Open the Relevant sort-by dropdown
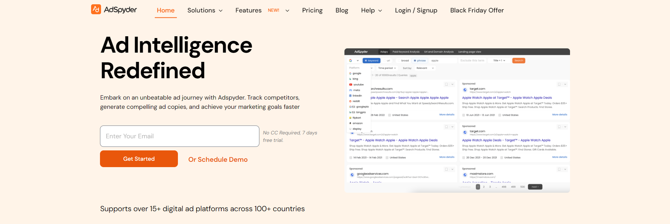670x224 pixels. pos(425,68)
